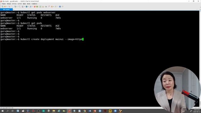Click the New session toolbar icon
Viewport: 201px width, 113px height.
click(2, 7)
